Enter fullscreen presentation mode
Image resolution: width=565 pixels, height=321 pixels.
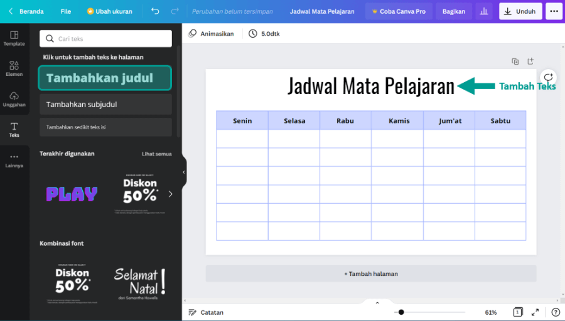pyautogui.click(x=535, y=312)
